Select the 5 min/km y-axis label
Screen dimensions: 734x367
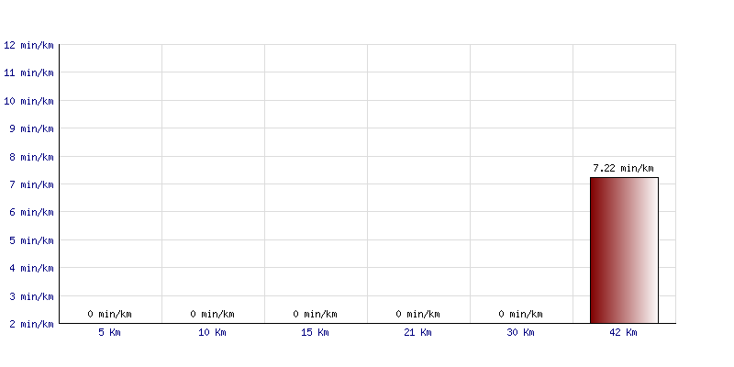tap(31, 240)
